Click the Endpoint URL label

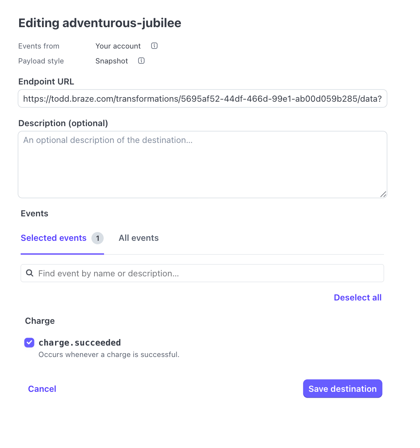click(46, 82)
